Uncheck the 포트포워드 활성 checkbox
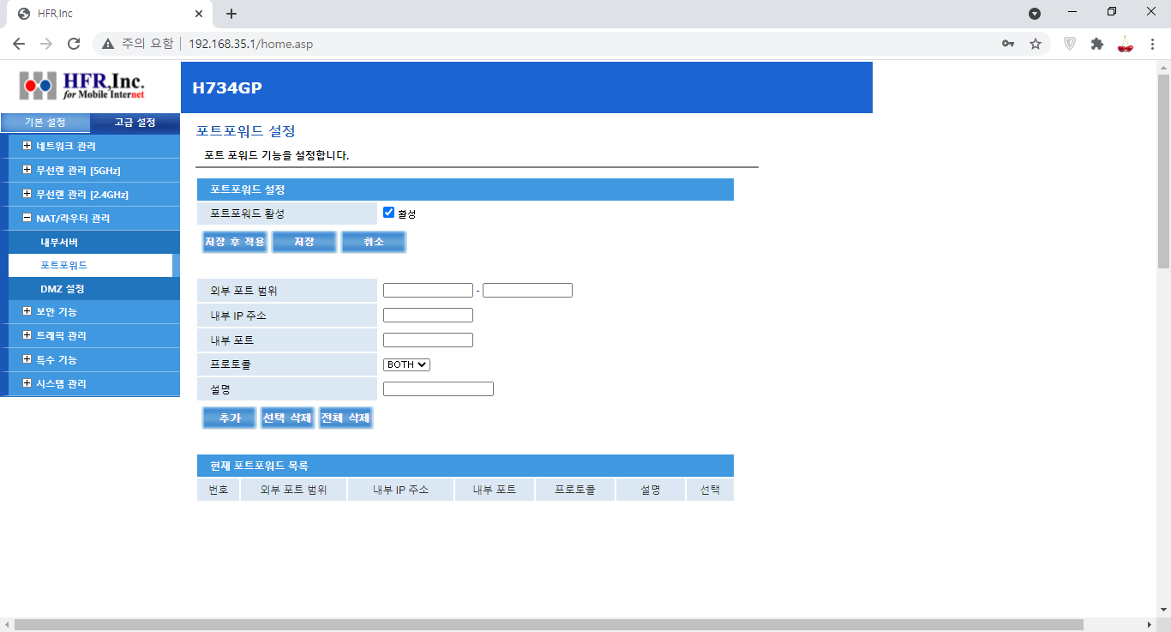The image size is (1171, 632). click(389, 213)
